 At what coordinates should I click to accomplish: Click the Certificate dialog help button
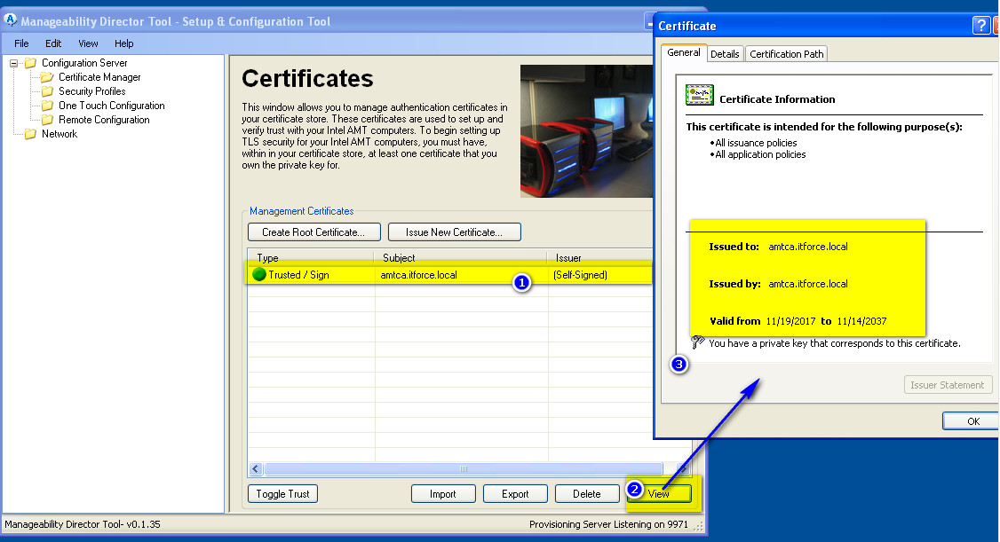click(980, 26)
